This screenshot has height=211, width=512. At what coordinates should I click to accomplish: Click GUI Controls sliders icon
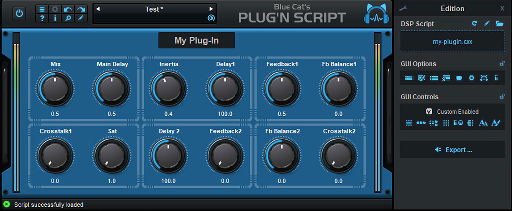(x=434, y=123)
